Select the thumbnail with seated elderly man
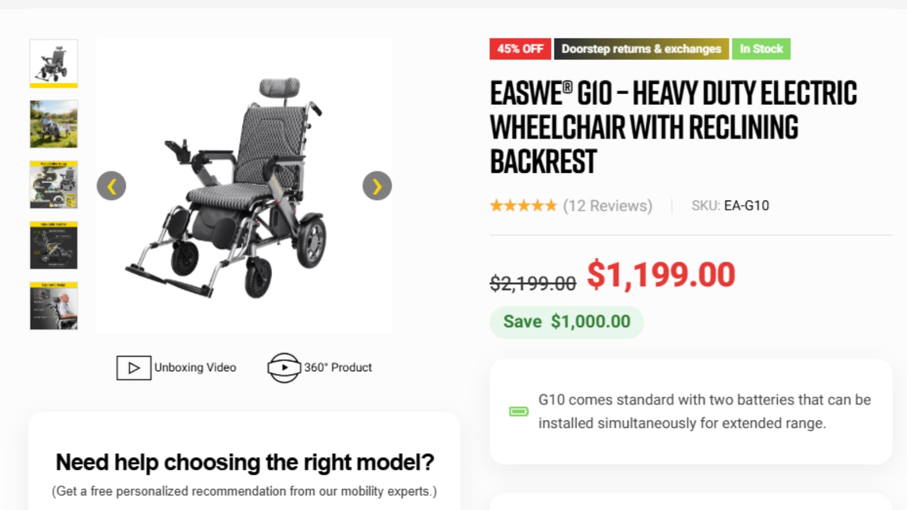907x510 pixels. [54, 306]
